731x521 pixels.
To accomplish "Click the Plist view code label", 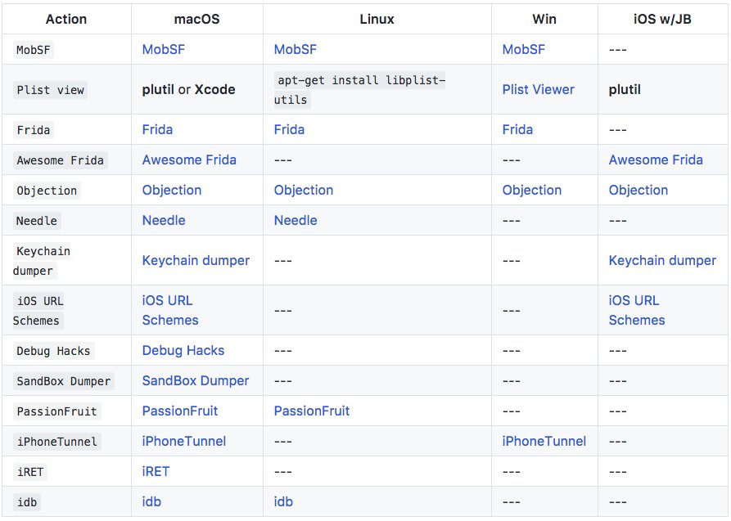I will pos(51,90).
